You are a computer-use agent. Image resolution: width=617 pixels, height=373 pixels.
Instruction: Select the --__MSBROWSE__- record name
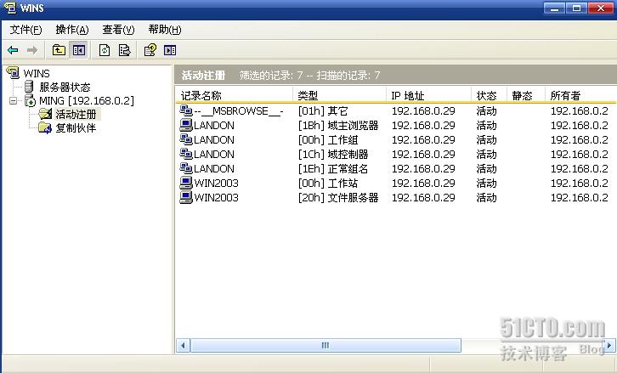[239, 111]
